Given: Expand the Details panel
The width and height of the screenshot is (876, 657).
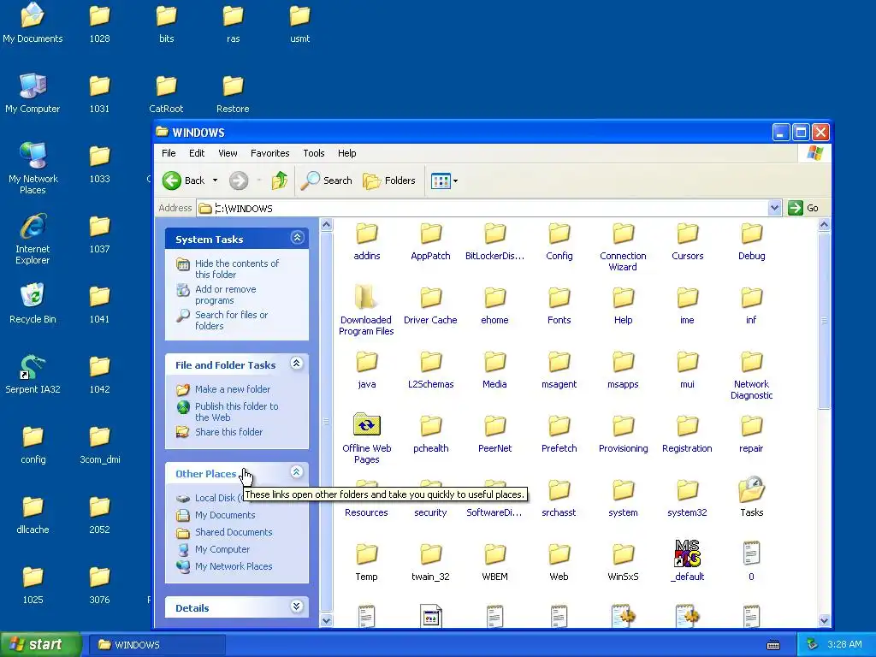Looking at the screenshot, I should click(297, 607).
